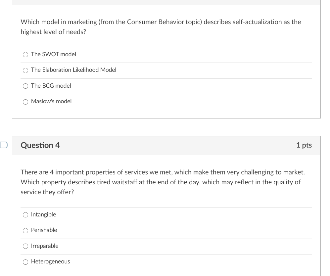Select the Intangible radio button
This screenshot has width=330, height=276.
(x=25, y=215)
